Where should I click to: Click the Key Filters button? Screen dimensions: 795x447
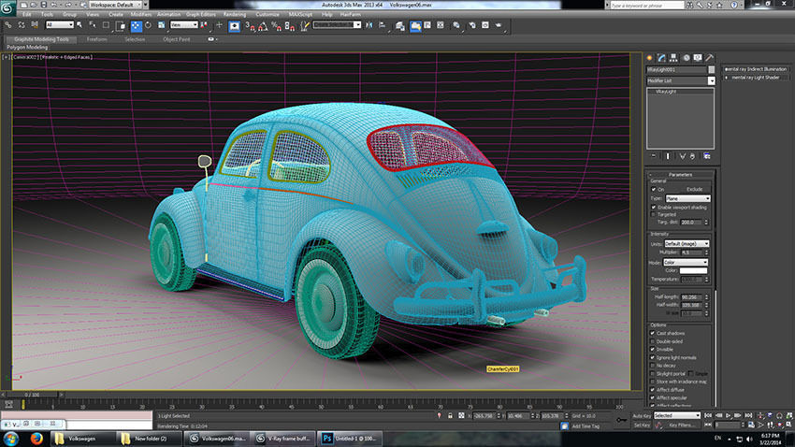click(x=681, y=425)
